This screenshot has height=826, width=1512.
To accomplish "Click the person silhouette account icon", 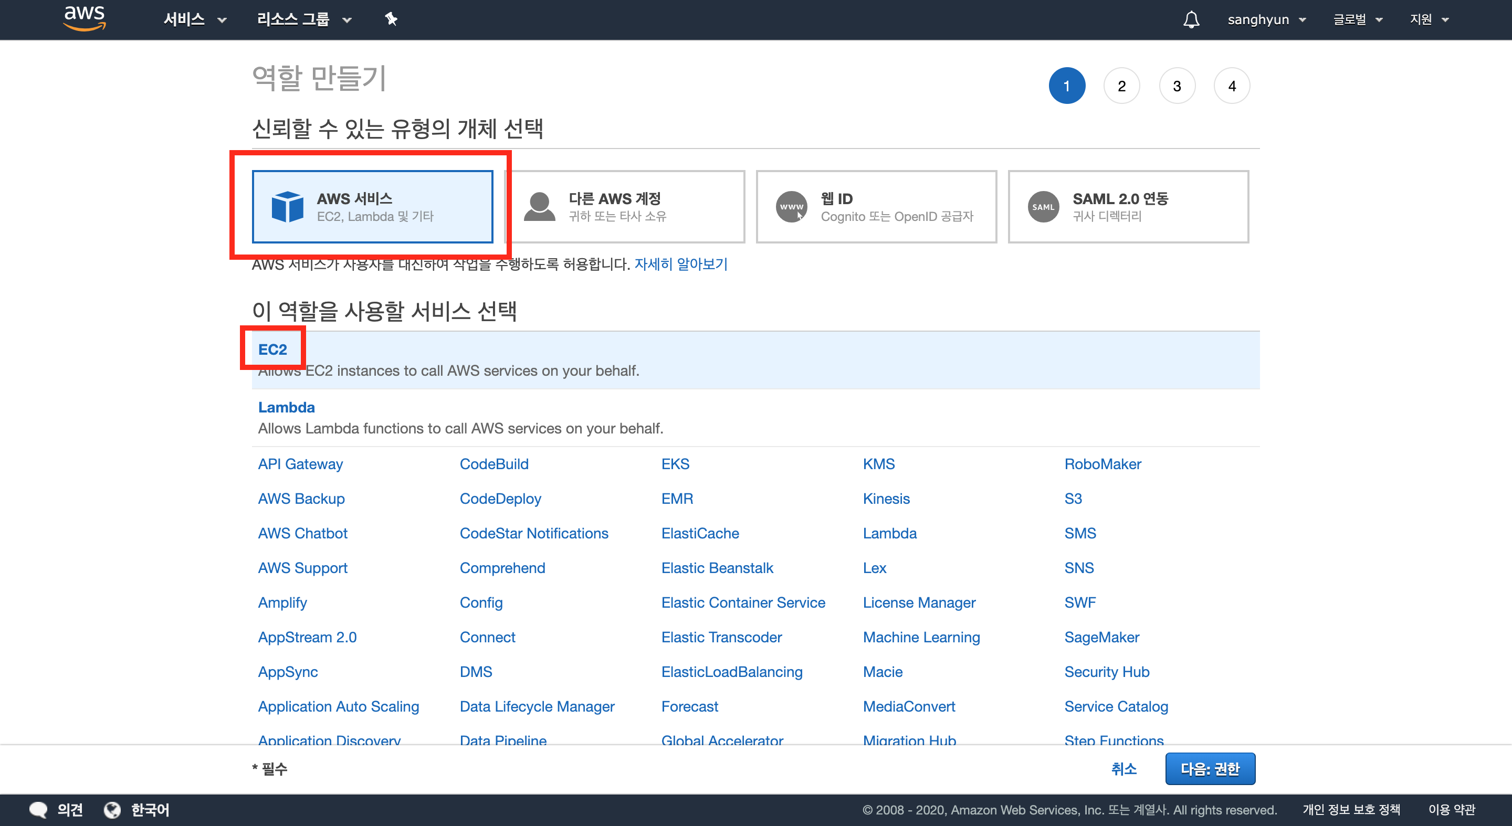I will 539,207.
